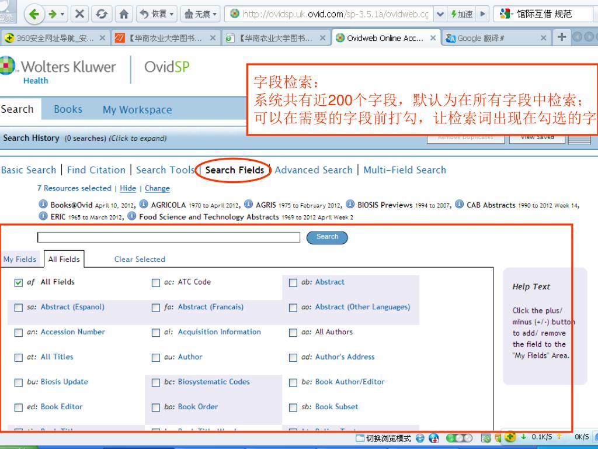The width and height of the screenshot is (598, 449).
Task: Open the Book Author/Editor field link
Action: coord(350,381)
